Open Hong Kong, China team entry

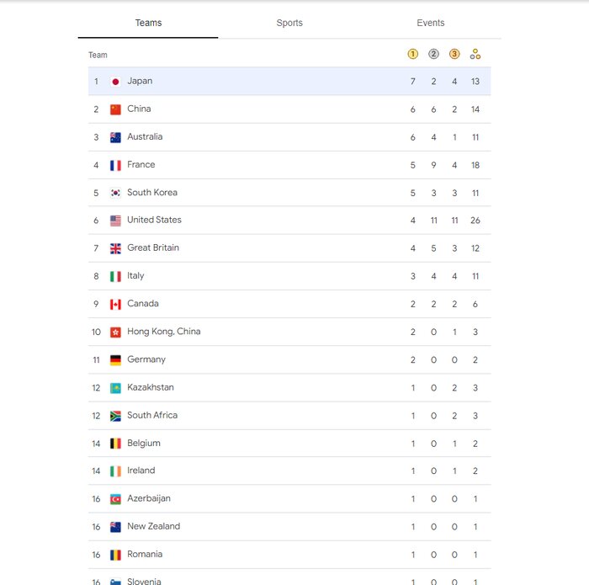(164, 332)
